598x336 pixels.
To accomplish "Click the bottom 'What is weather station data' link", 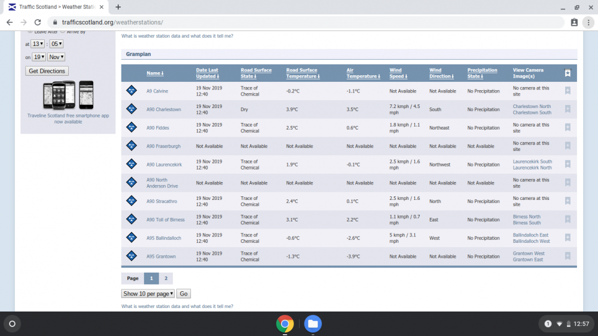I will pyautogui.click(x=177, y=306).
